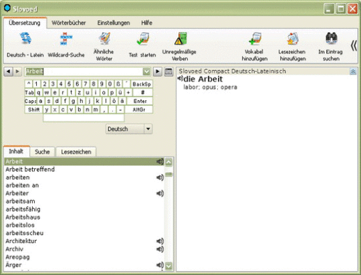The height and width of the screenshot is (275, 361).
Task: Play pronunciation of die Arbeit entry
Action: point(180,79)
